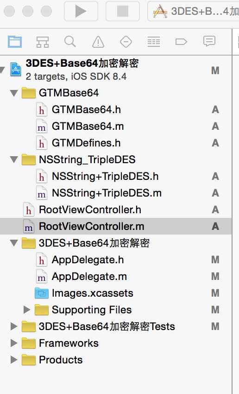Image resolution: width=239 pixels, height=394 pixels.
Task: Open the Breakpoint navigator icon
Action: 181,42
